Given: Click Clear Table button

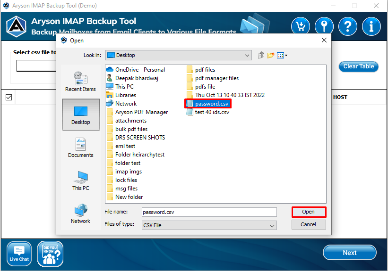Looking at the screenshot, I should (359, 66).
